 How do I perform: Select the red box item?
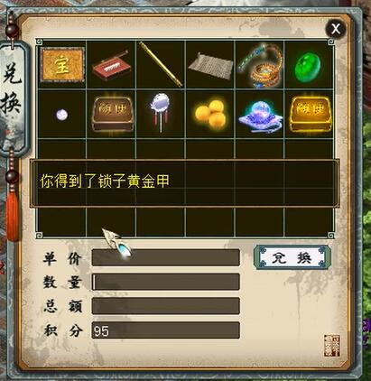112,67
